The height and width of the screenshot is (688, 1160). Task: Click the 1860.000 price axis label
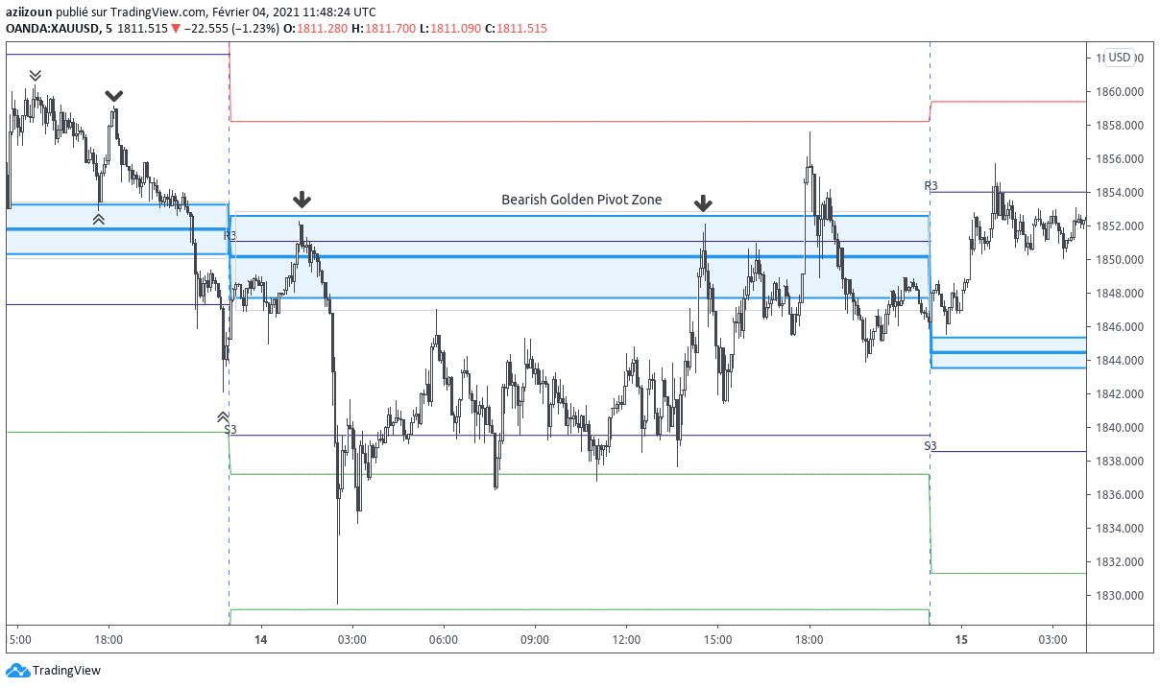1120,92
